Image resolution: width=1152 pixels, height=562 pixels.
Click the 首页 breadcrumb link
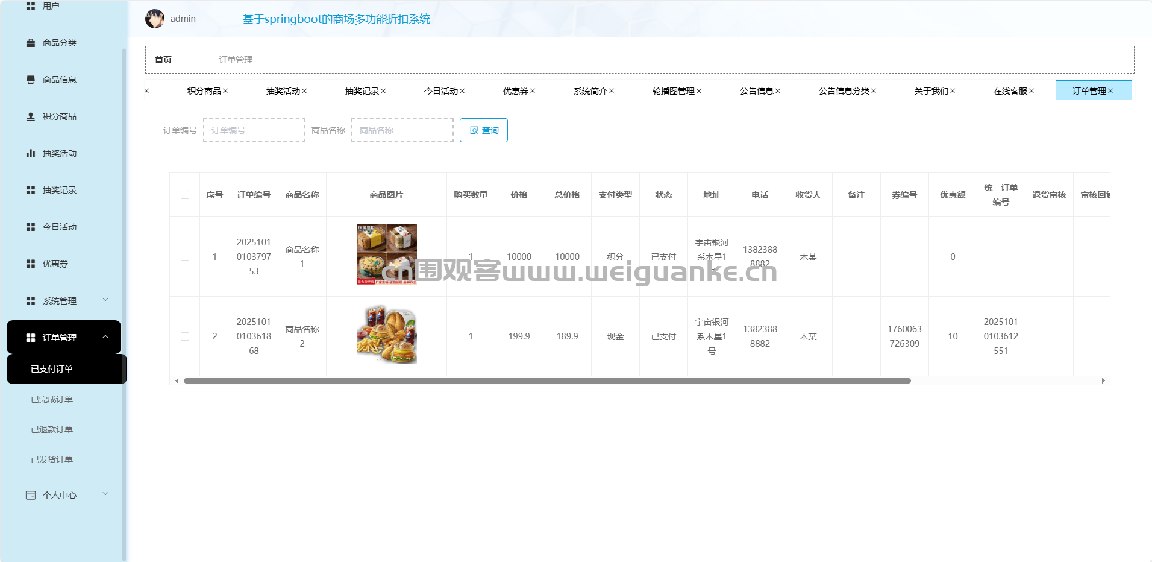[x=163, y=60]
